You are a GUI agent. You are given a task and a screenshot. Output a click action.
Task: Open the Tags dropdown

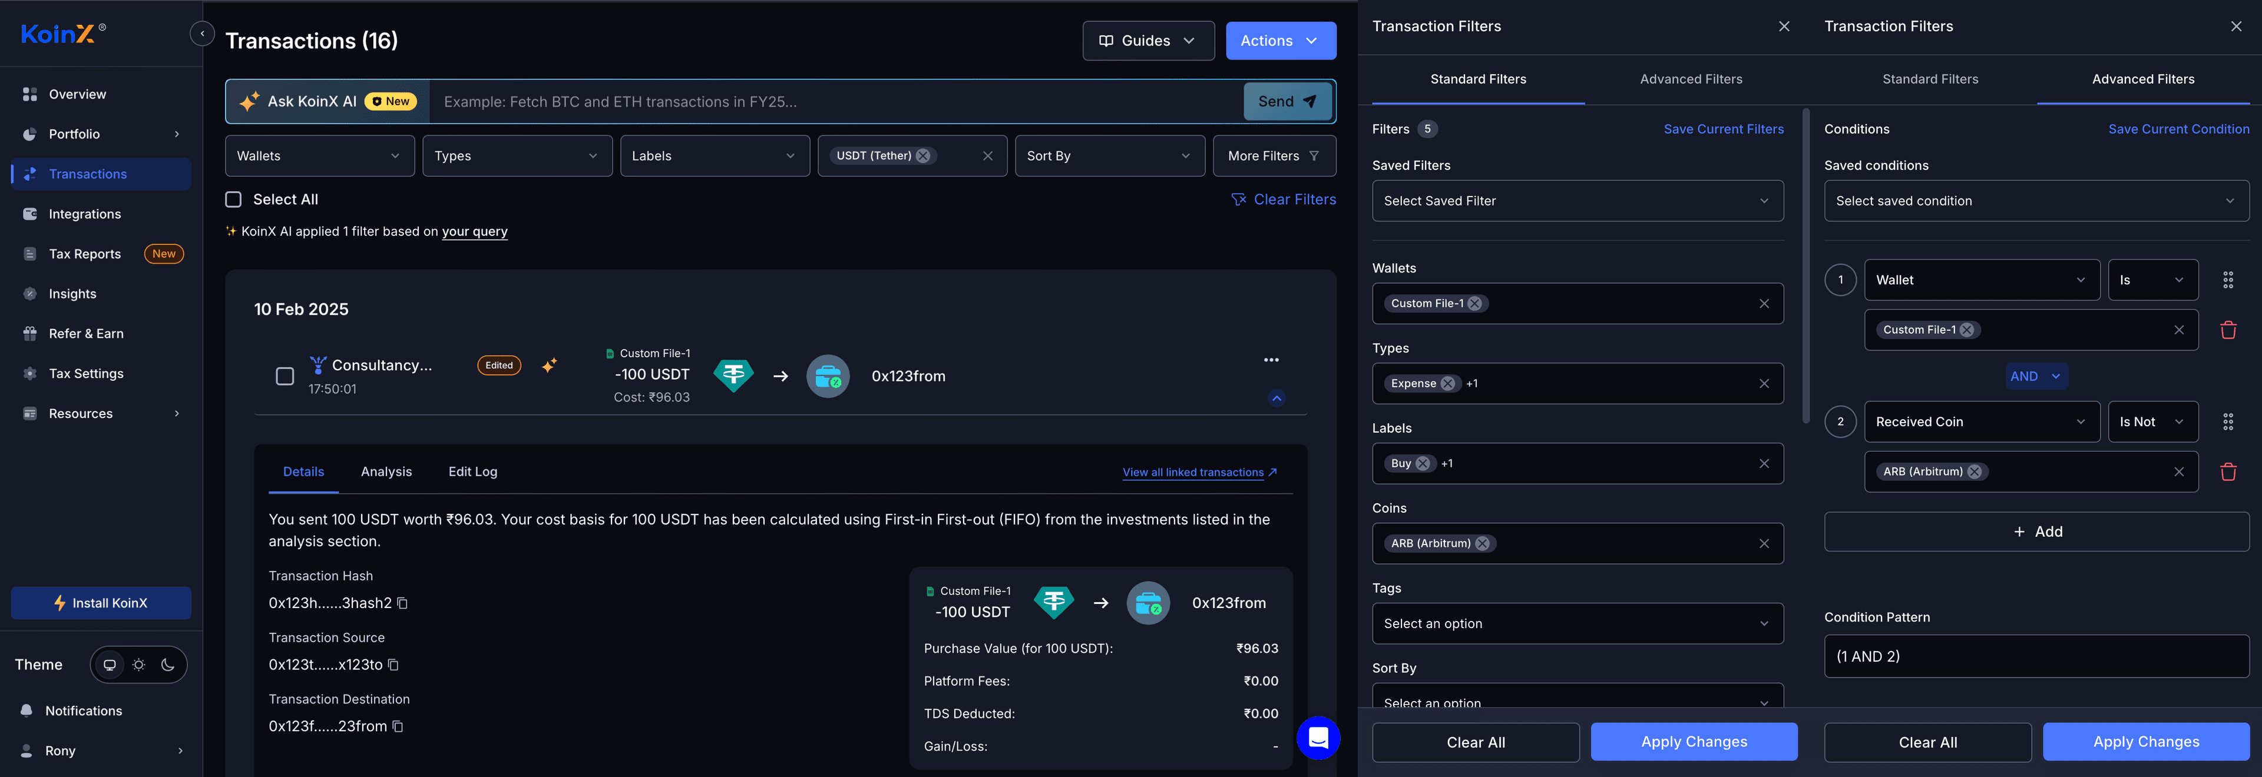point(1577,623)
